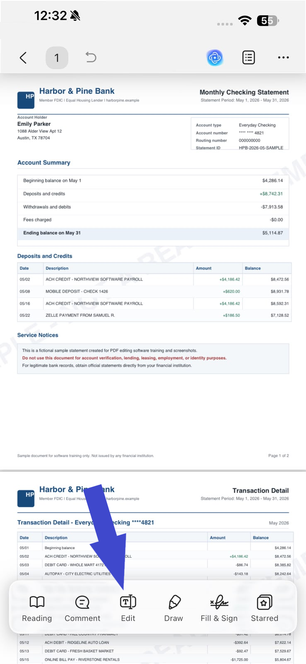Select the Deposits and Credits heading
The width and height of the screenshot is (306, 664).
(x=45, y=256)
